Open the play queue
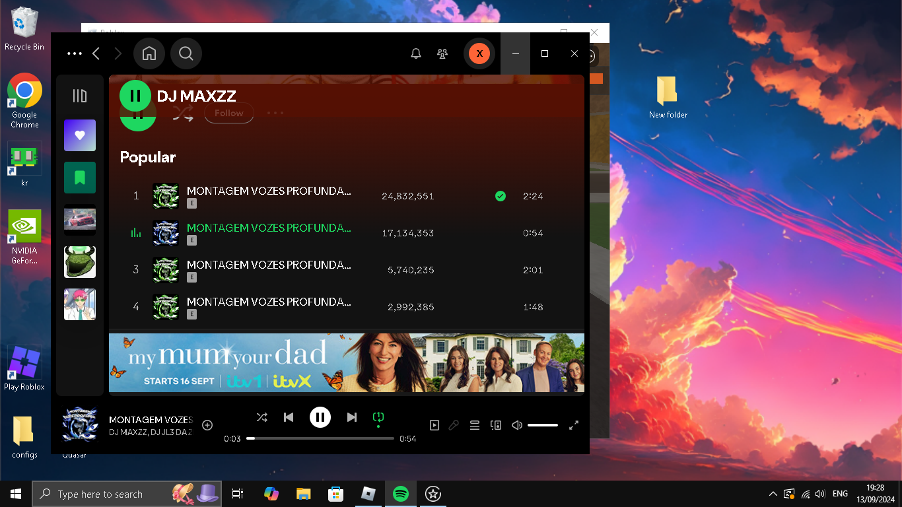Screen dimensions: 902x507 tap(475, 425)
